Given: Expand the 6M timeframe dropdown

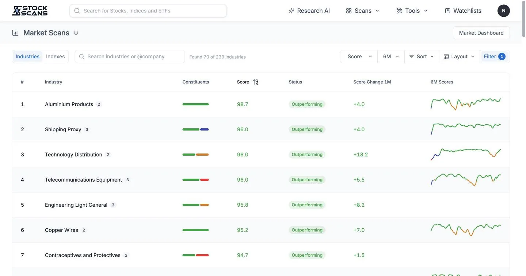Looking at the screenshot, I should 391,57.
